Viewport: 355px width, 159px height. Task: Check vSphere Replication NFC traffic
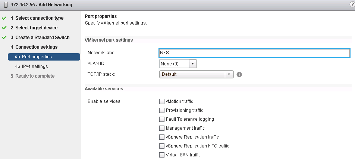(162, 146)
